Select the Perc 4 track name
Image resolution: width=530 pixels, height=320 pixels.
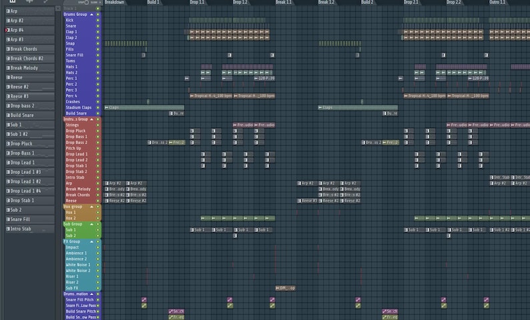point(71,96)
